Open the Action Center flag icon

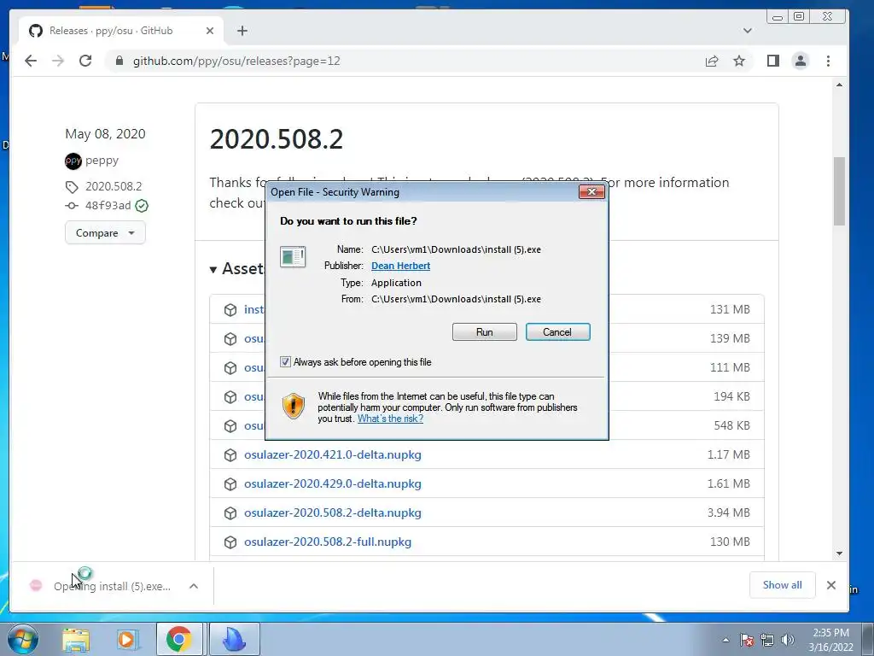click(x=747, y=640)
